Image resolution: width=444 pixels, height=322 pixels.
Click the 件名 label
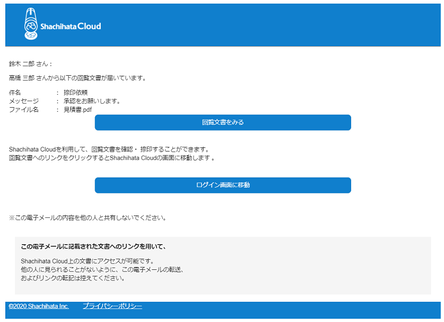coord(15,92)
